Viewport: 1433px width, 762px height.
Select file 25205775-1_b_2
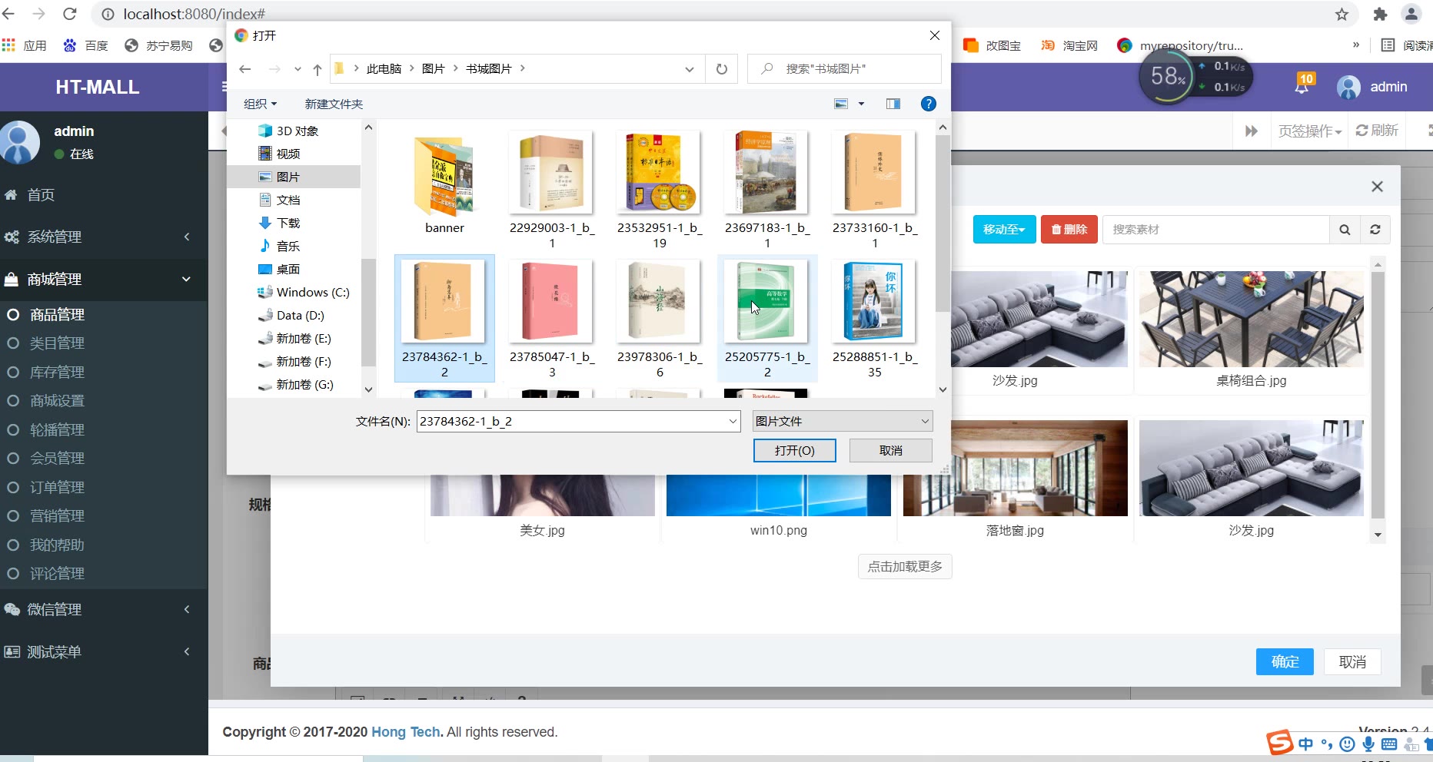[x=767, y=318]
